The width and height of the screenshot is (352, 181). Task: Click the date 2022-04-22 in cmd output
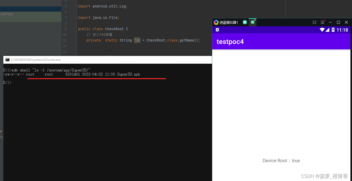92,74
